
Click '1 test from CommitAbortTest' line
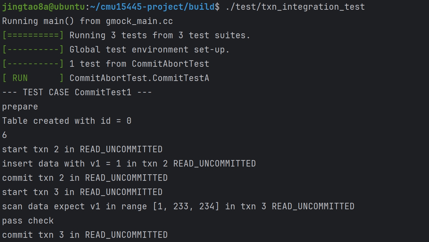point(139,64)
